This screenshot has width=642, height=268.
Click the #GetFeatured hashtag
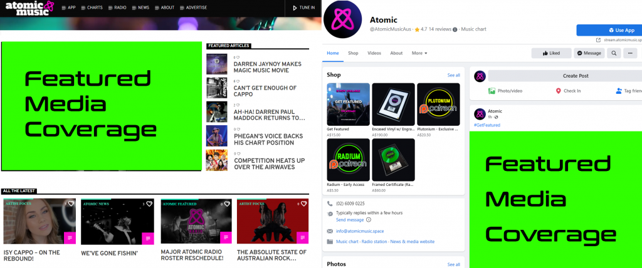tap(487, 125)
